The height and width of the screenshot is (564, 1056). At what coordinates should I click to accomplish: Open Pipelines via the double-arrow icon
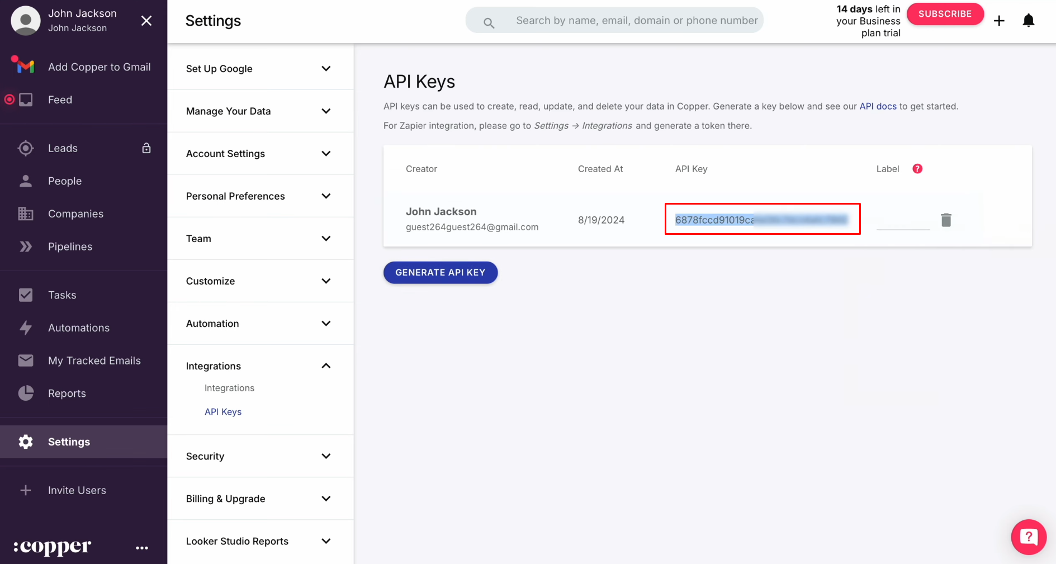(x=26, y=247)
